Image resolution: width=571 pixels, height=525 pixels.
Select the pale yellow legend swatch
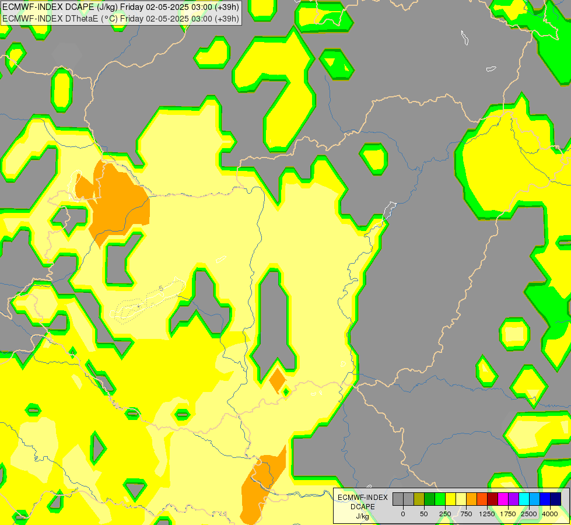coord(461,499)
